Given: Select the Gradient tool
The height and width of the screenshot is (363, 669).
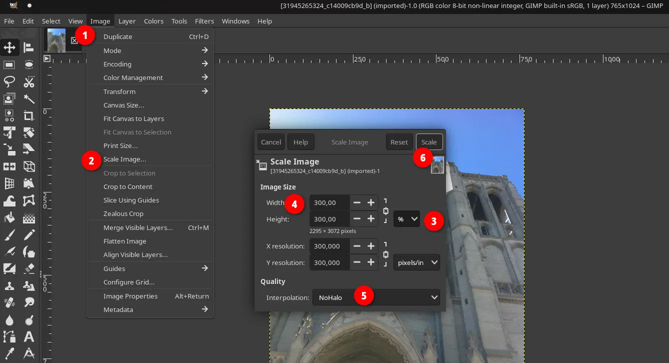Looking at the screenshot, I should click(29, 217).
